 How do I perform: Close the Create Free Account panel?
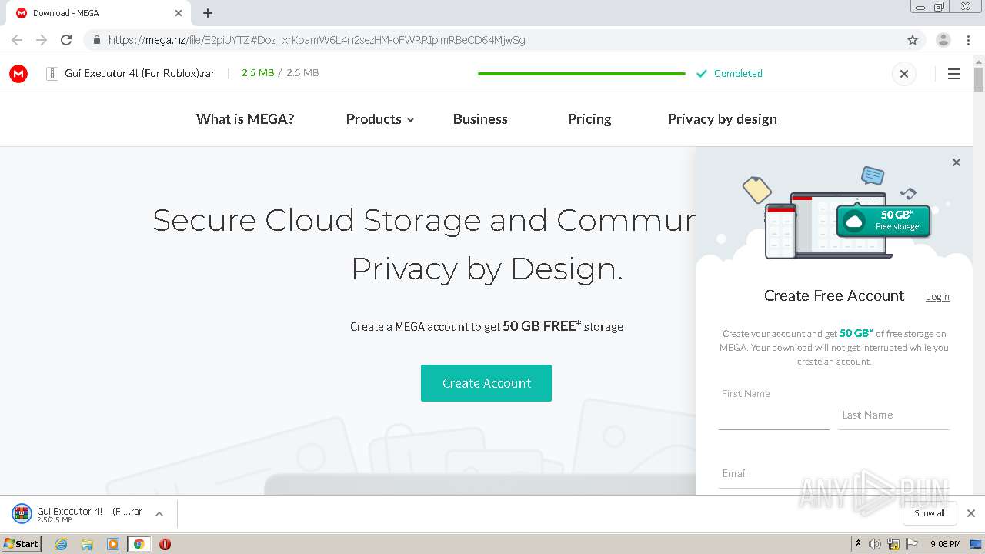click(957, 162)
